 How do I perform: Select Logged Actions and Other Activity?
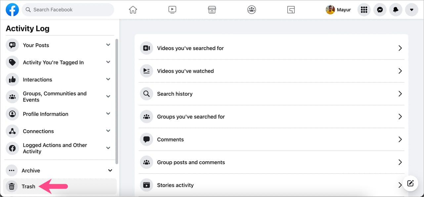[55, 148]
